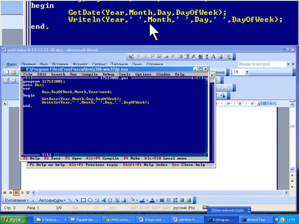
Task: Click Open folder icon in Word toolbar
Action: pyautogui.click(x=14, y=72)
